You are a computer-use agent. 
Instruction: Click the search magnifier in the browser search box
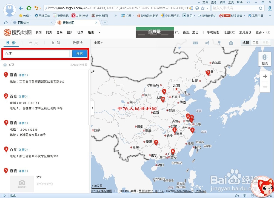click(x=261, y=8)
